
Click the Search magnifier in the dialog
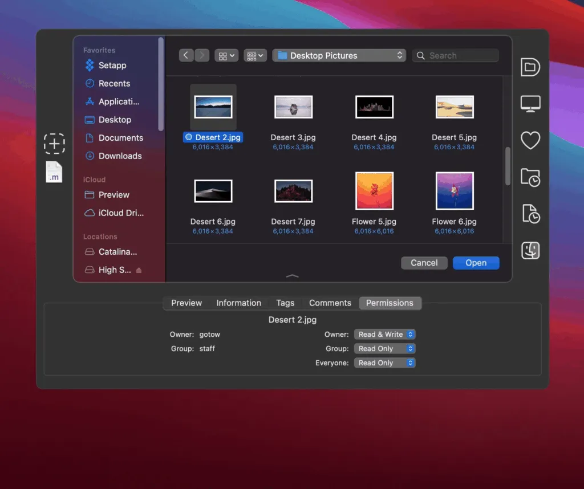420,55
